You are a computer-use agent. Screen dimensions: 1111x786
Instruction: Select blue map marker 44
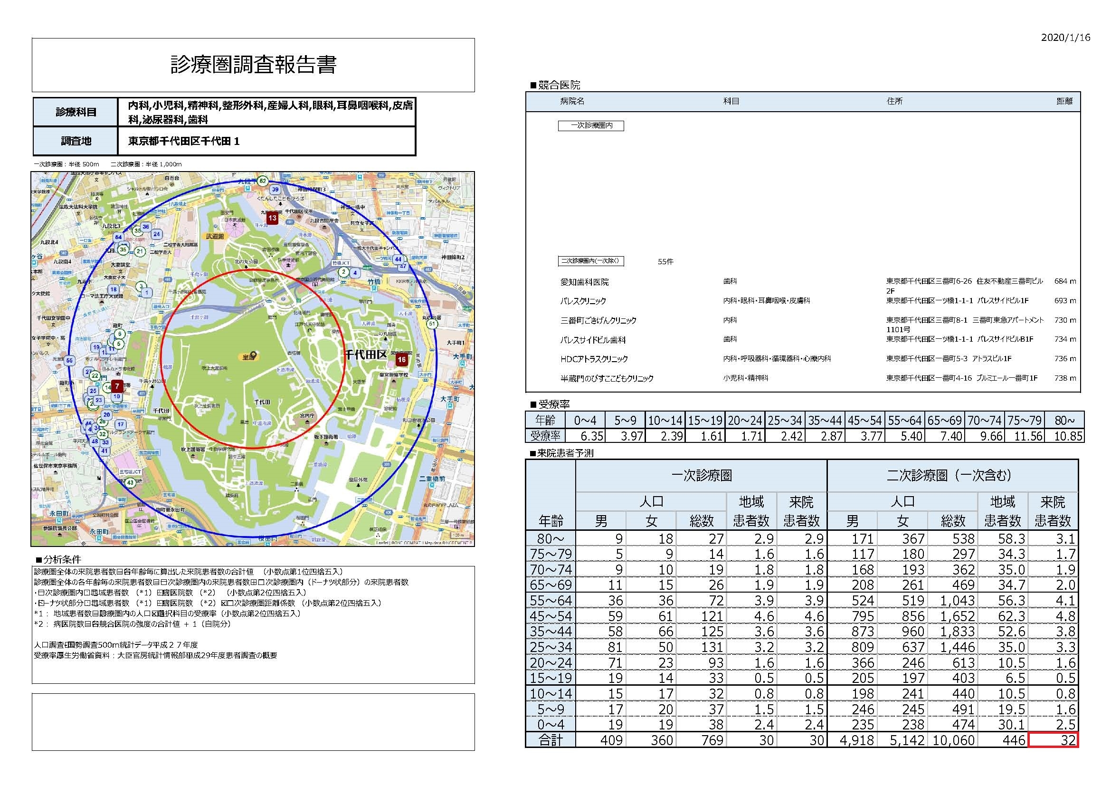click(398, 259)
